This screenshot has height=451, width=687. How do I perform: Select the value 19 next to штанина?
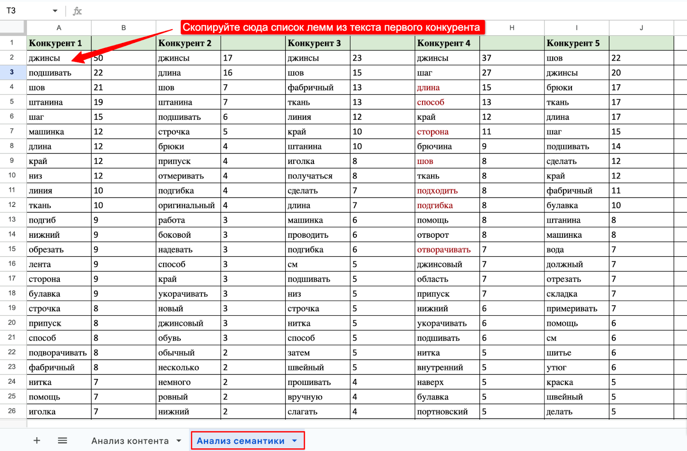[124, 102]
